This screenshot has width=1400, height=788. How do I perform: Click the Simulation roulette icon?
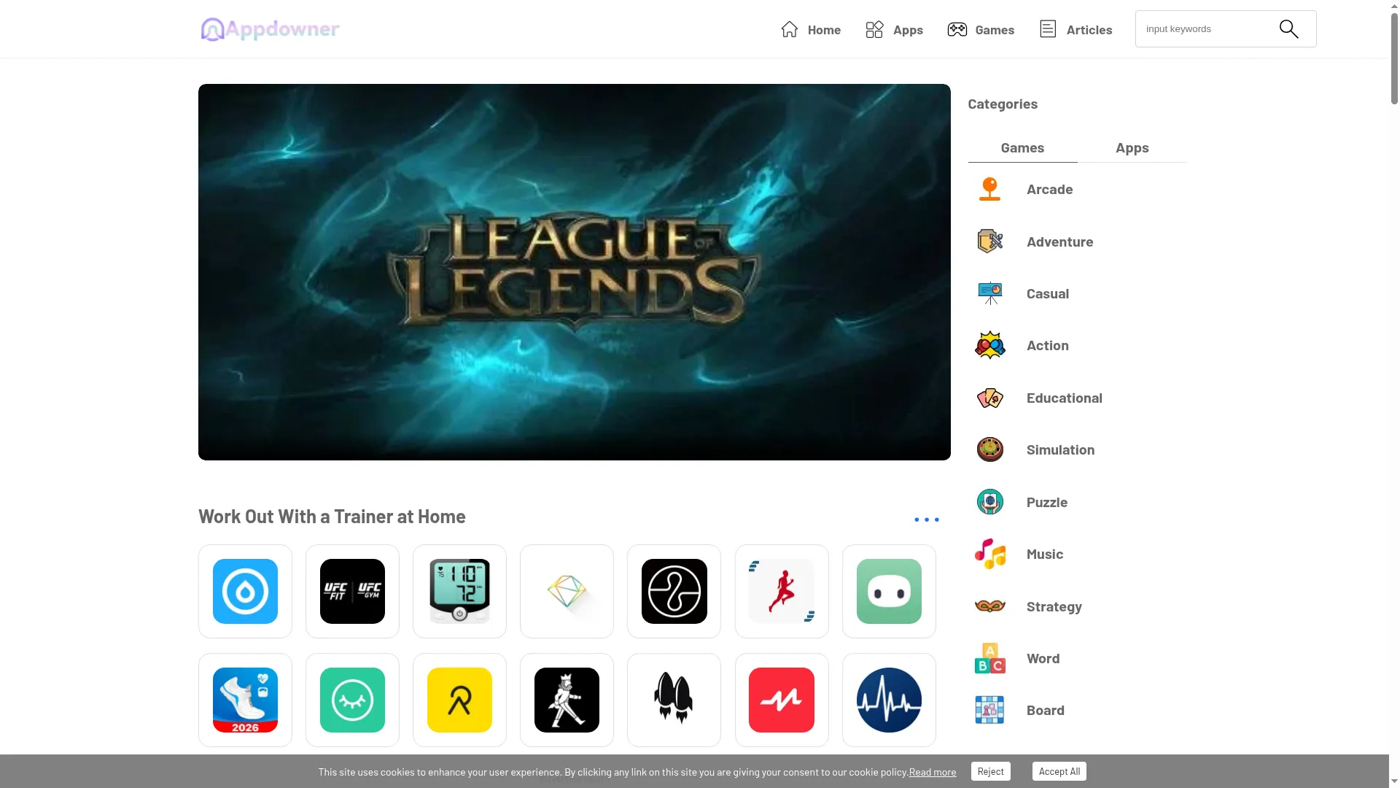coord(989,449)
